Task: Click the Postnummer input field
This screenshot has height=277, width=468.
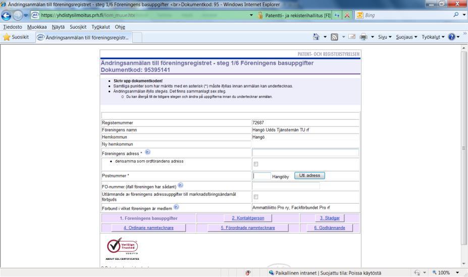Action: coord(262,176)
